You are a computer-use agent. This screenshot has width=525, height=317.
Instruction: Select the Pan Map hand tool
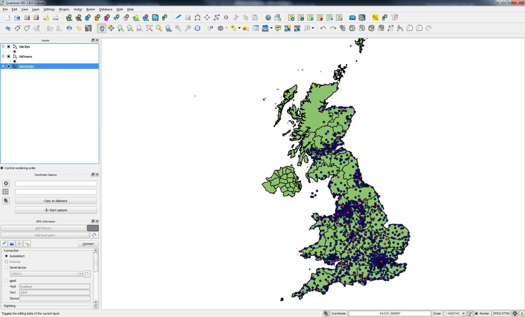pos(102,28)
